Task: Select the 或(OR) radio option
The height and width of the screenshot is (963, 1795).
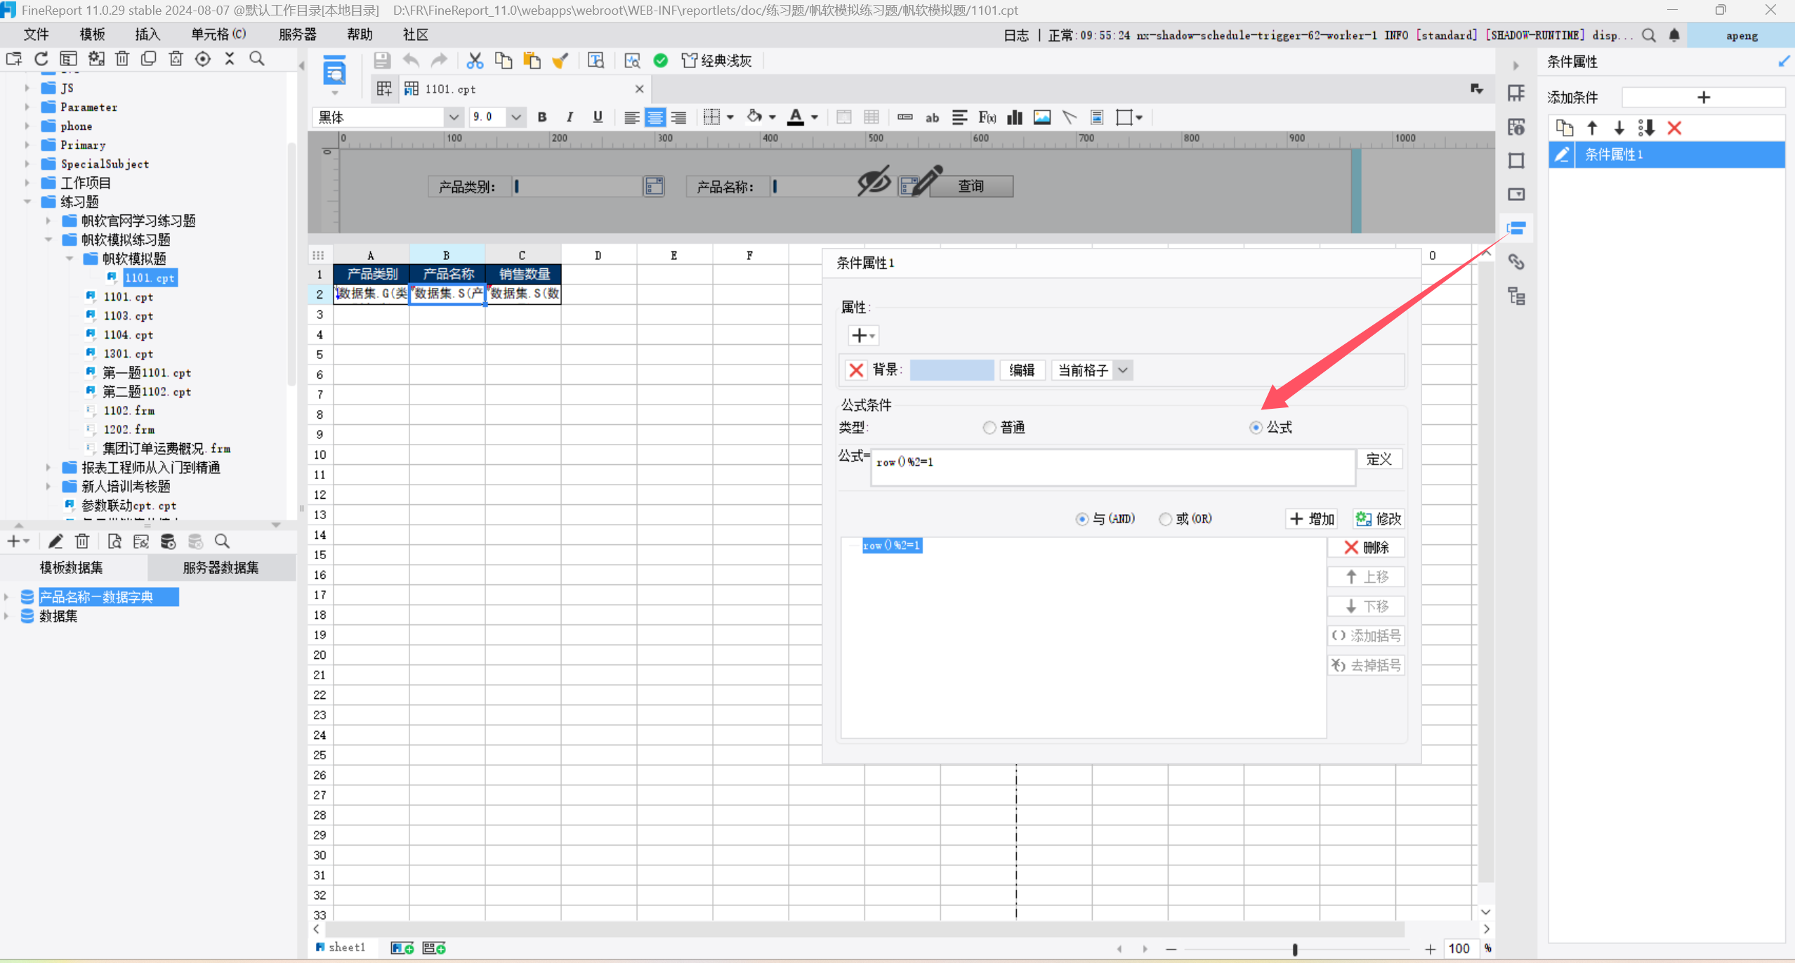Action: 1165,519
